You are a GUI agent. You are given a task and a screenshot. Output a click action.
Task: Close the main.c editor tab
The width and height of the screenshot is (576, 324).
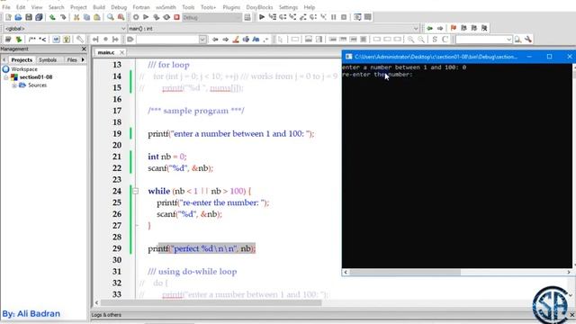point(122,52)
